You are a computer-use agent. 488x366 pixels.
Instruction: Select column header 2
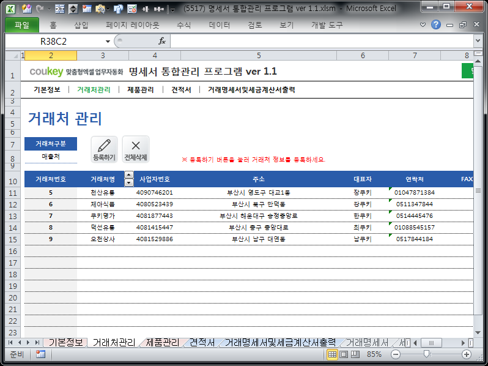51,56
